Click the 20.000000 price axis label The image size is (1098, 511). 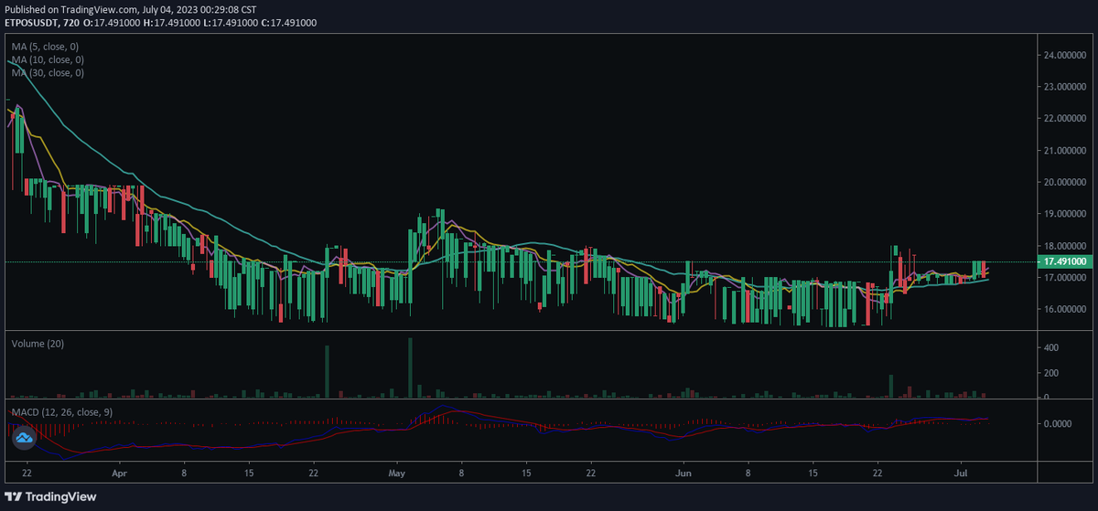click(x=1064, y=183)
